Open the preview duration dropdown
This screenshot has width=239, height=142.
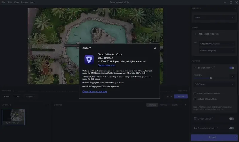(x=169, y=96)
